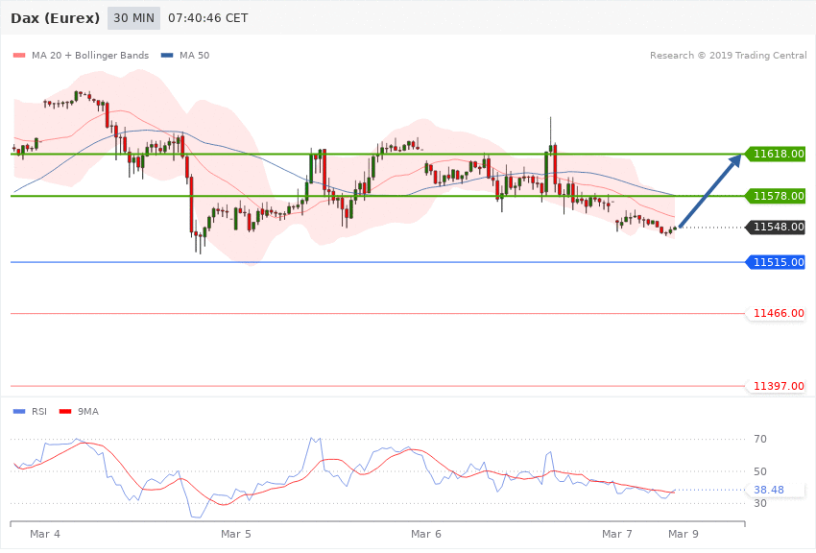Click the 07:40:46 CET timestamp
Viewport: 816px width, 553px height.
coord(207,18)
